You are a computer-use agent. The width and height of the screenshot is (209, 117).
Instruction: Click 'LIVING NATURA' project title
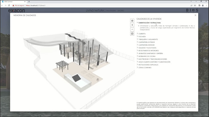click(x=95, y=10)
